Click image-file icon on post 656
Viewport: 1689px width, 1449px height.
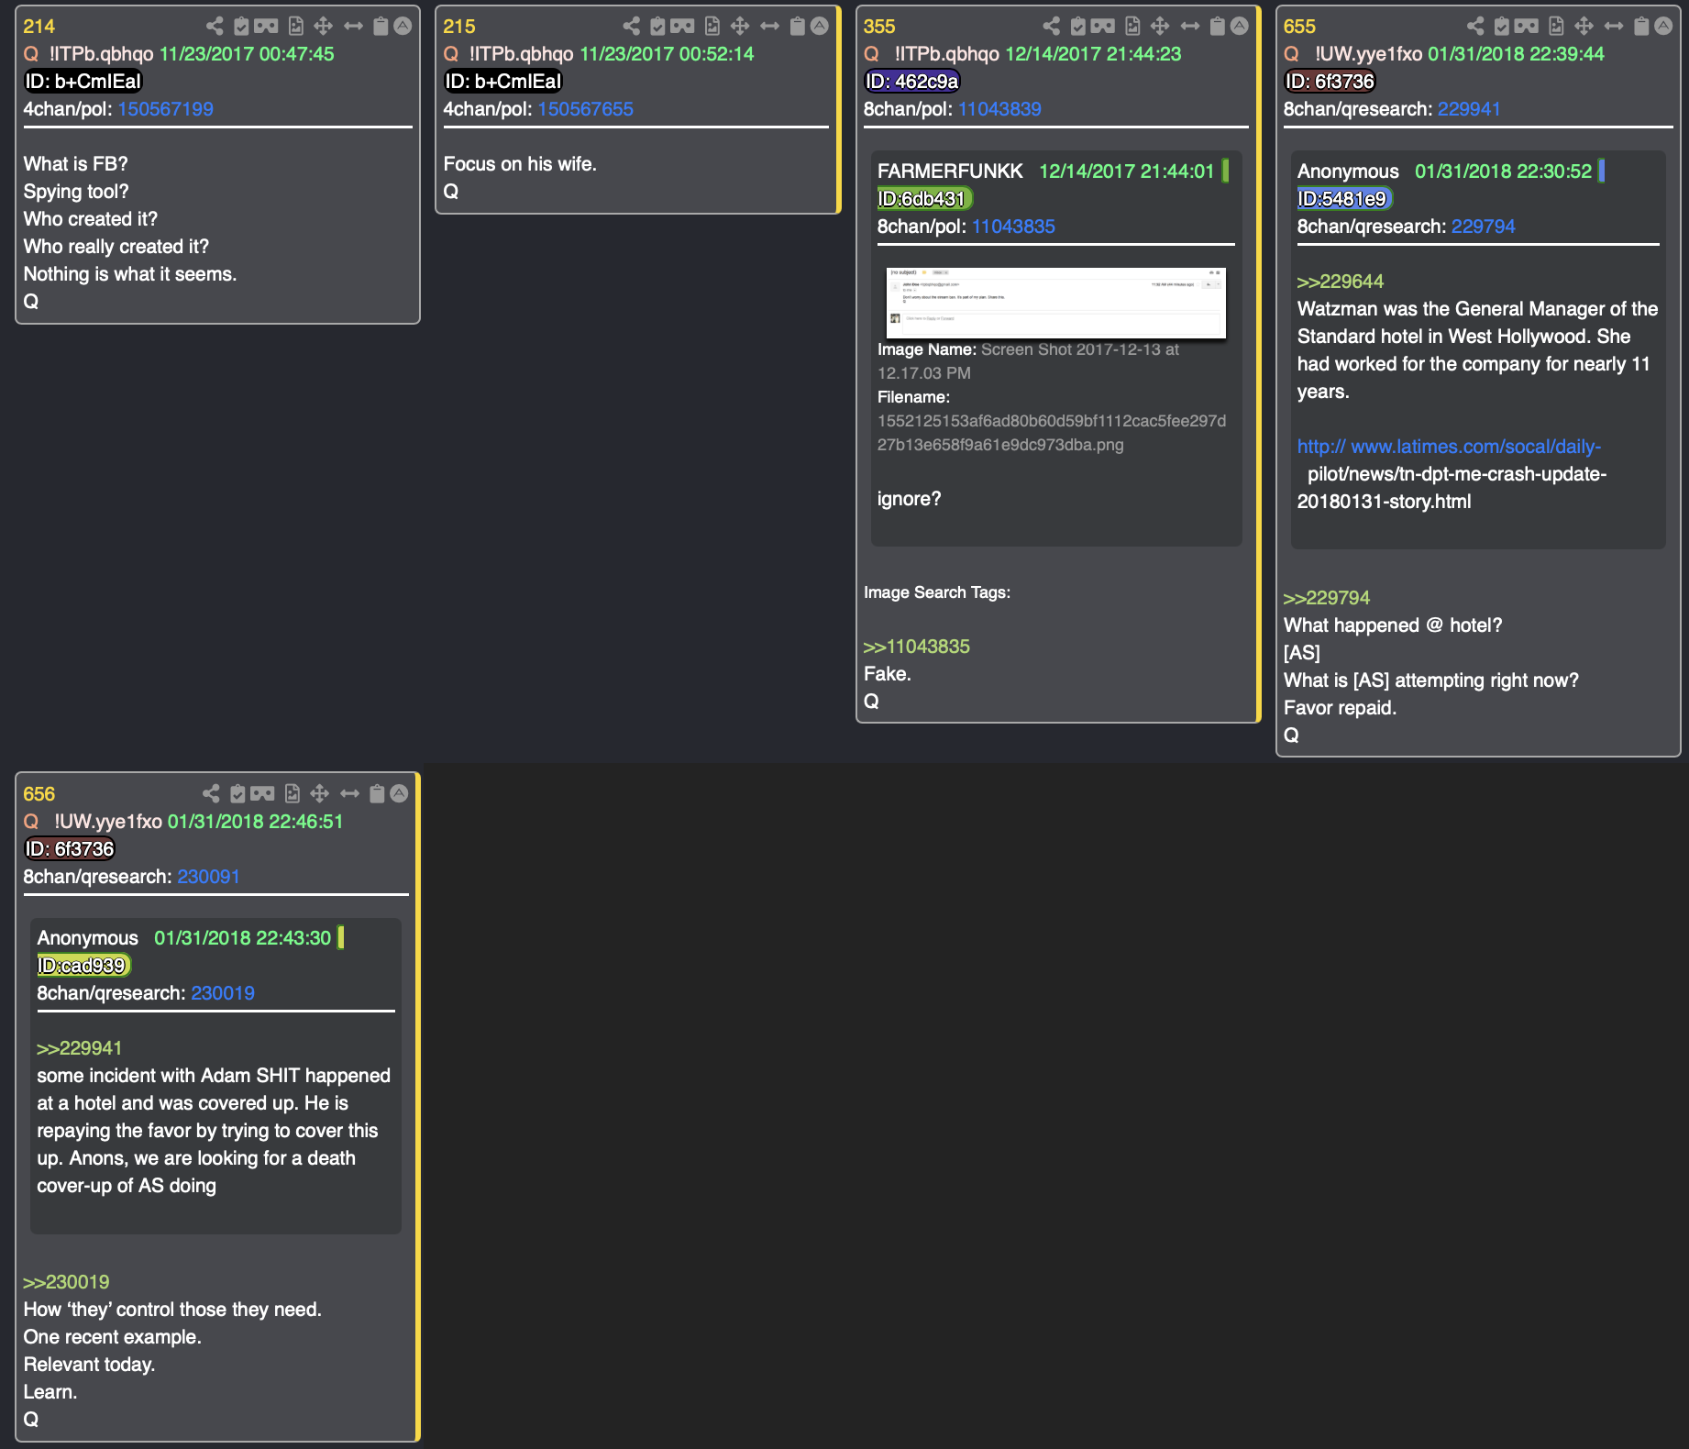[x=293, y=793]
